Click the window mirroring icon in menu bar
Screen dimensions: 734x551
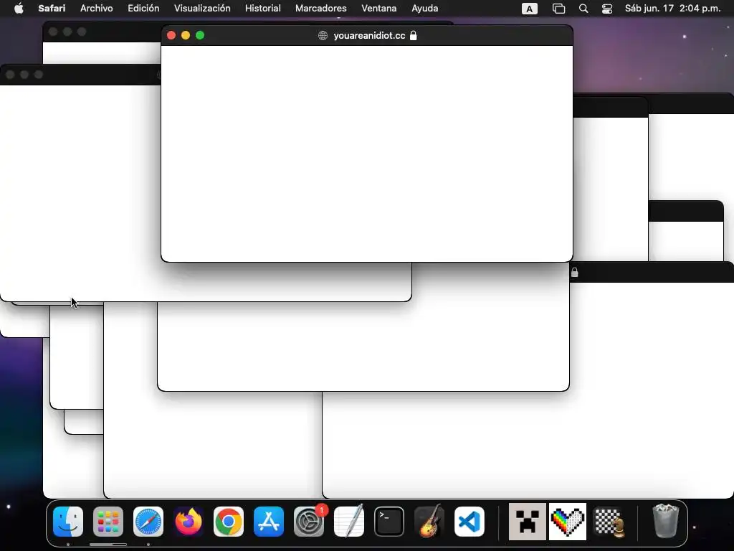tap(558, 9)
